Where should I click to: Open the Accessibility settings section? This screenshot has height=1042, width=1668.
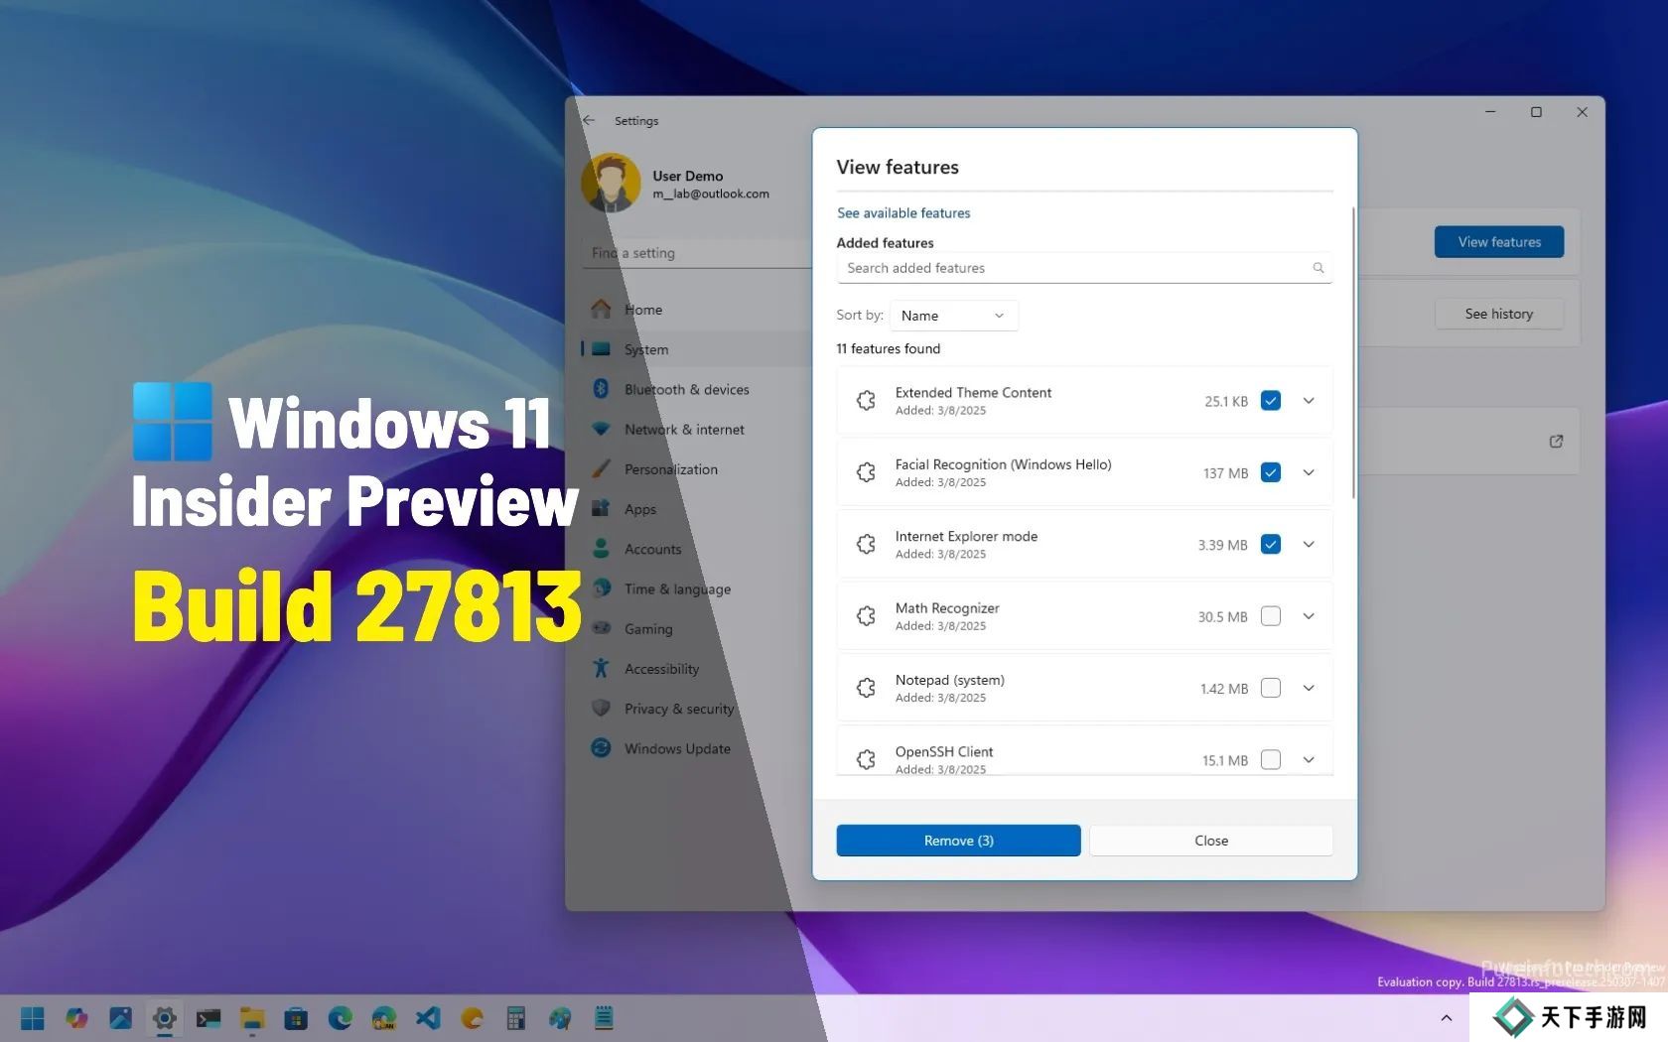(x=661, y=669)
